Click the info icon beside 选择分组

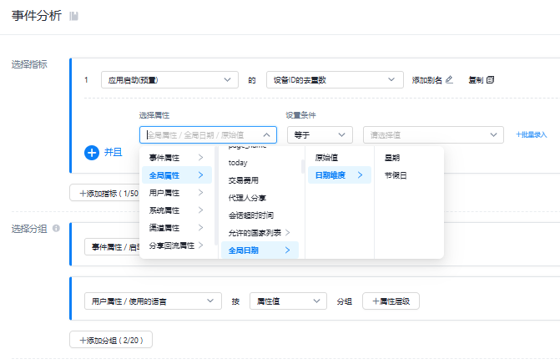(56, 228)
